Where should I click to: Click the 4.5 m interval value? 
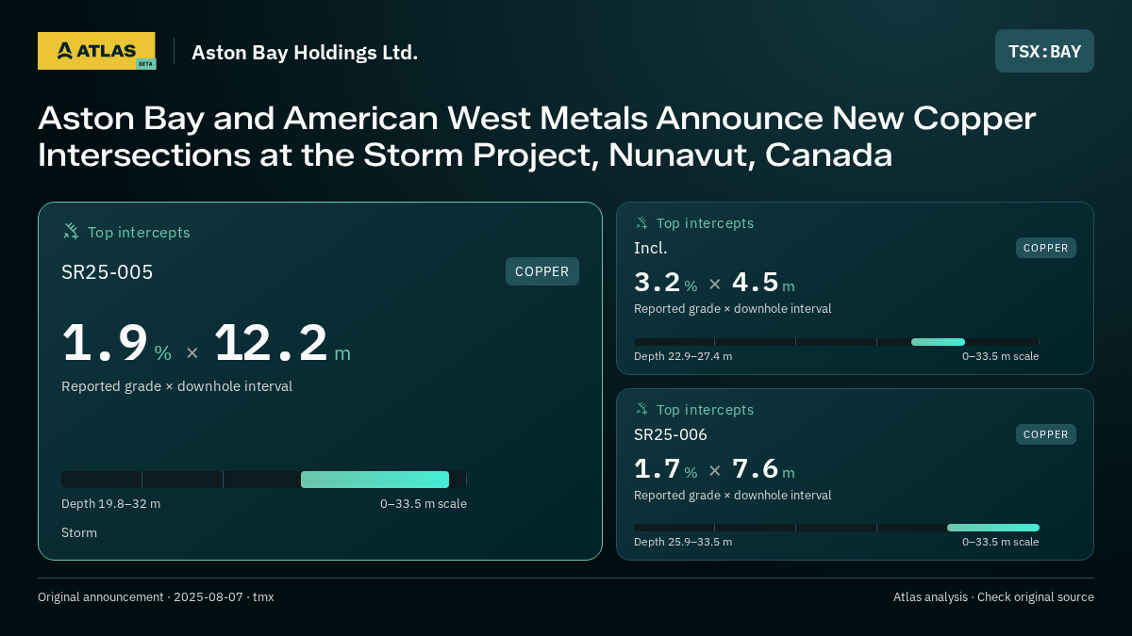tap(763, 283)
